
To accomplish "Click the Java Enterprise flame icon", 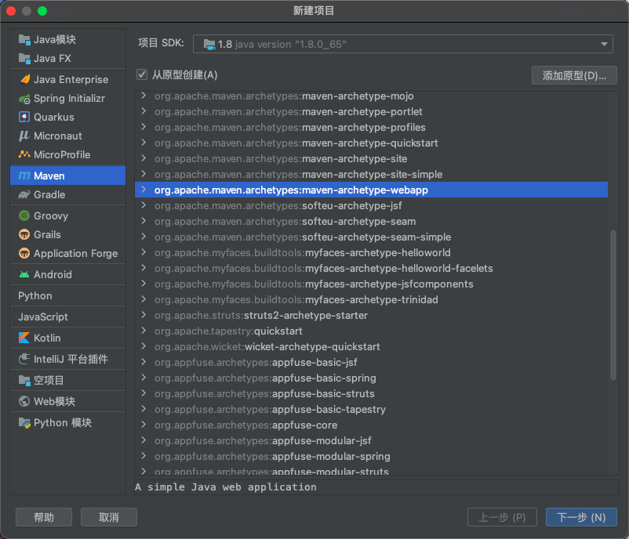I will point(24,79).
